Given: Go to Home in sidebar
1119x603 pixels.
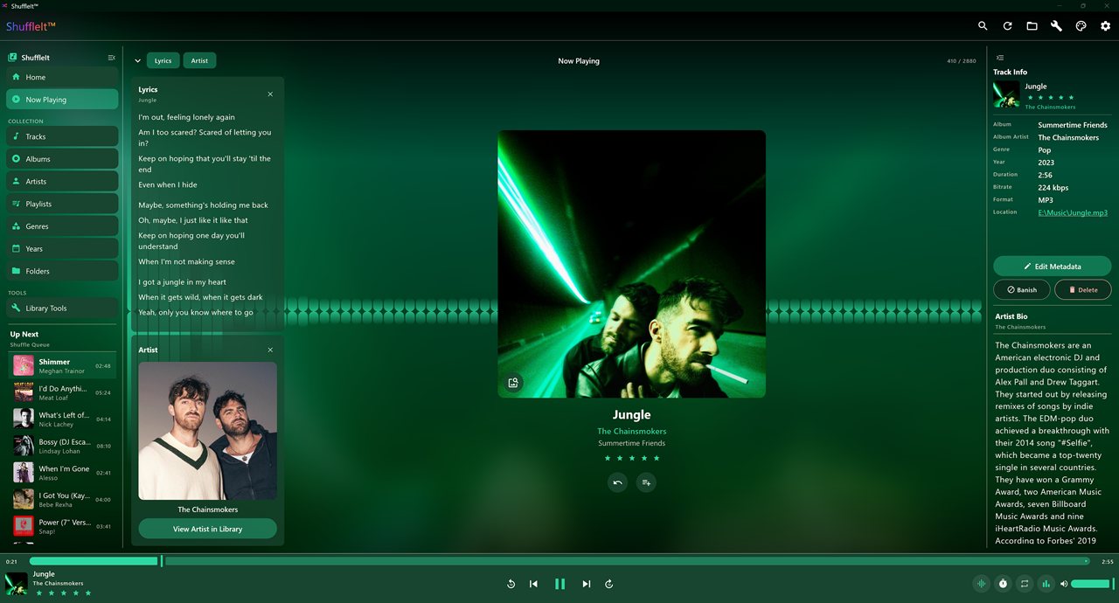Looking at the screenshot, I should pos(62,77).
